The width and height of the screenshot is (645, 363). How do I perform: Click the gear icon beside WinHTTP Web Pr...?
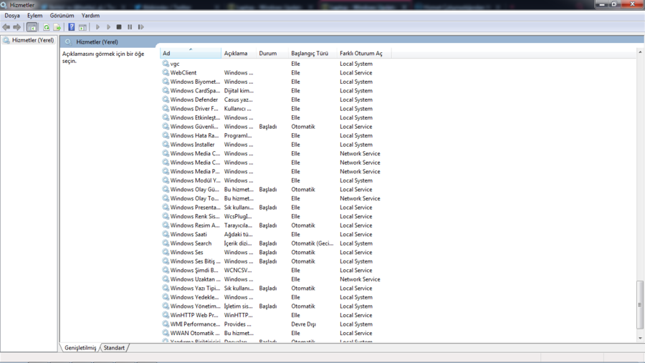(x=166, y=315)
